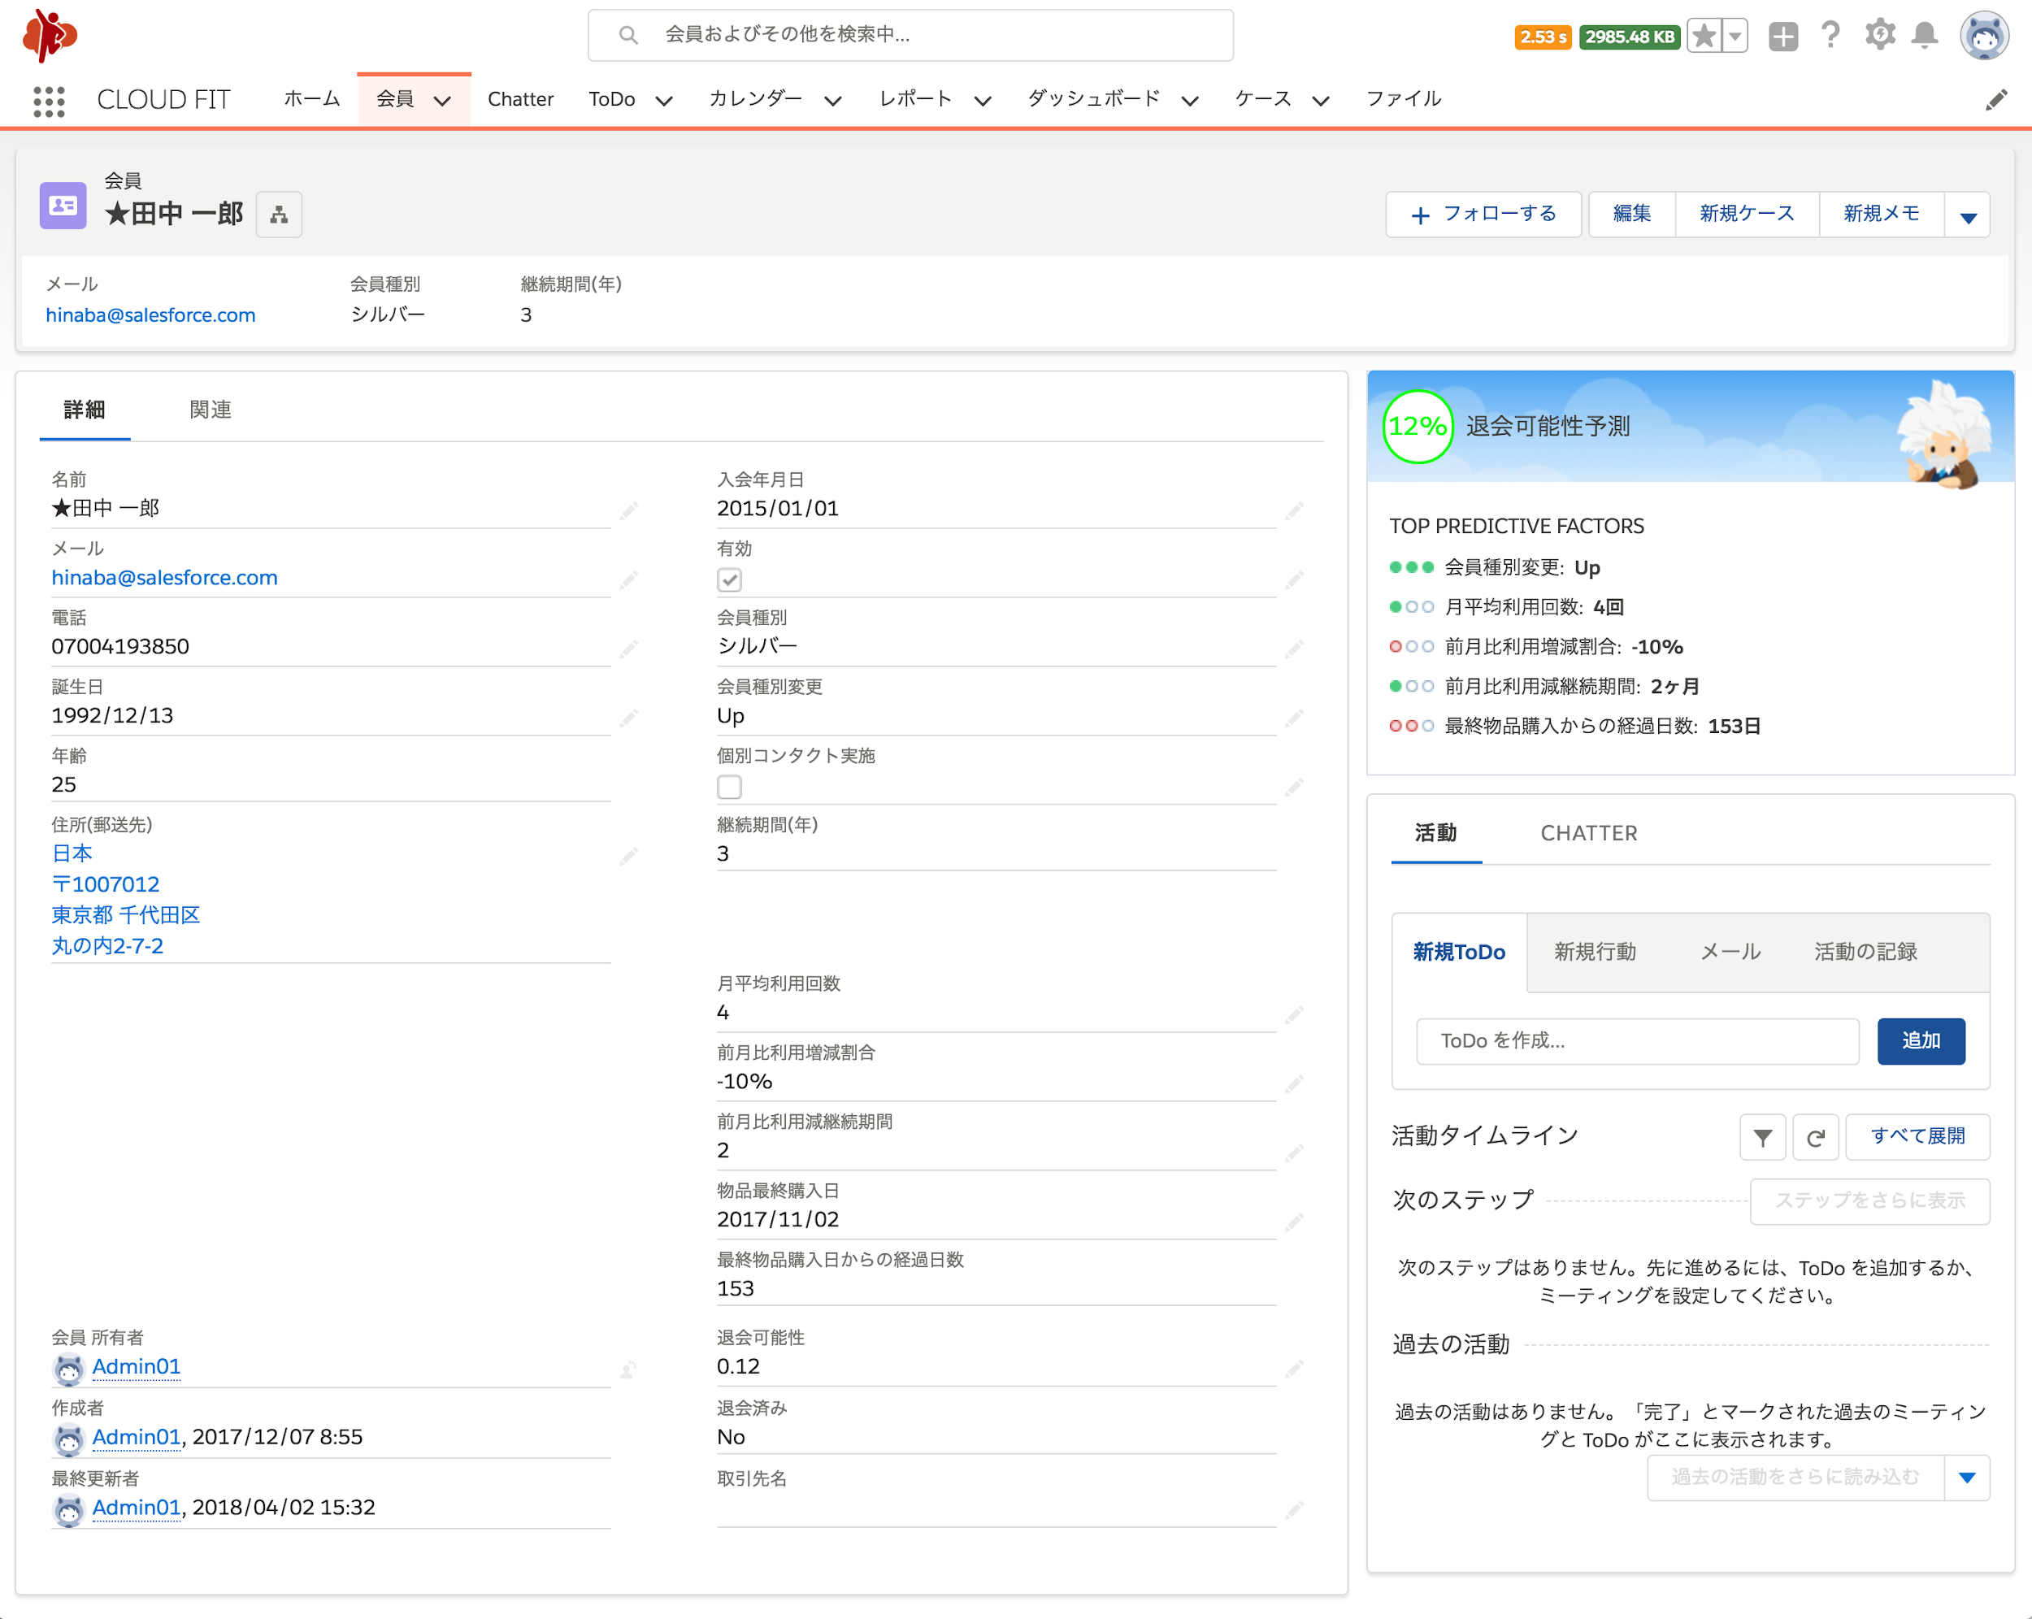
Task: Click the フォローする button
Action: tap(1483, 215)
